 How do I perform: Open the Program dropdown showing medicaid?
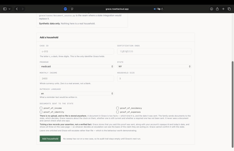[77, 67]
